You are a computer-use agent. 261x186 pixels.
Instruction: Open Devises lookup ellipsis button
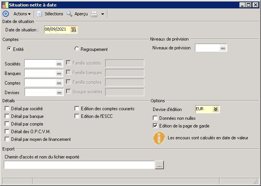(x=59, y=92)
